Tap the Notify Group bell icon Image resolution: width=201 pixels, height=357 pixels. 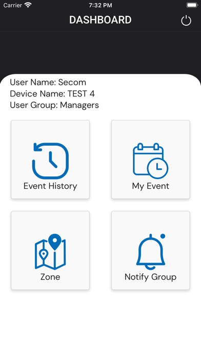click(150, 251)
